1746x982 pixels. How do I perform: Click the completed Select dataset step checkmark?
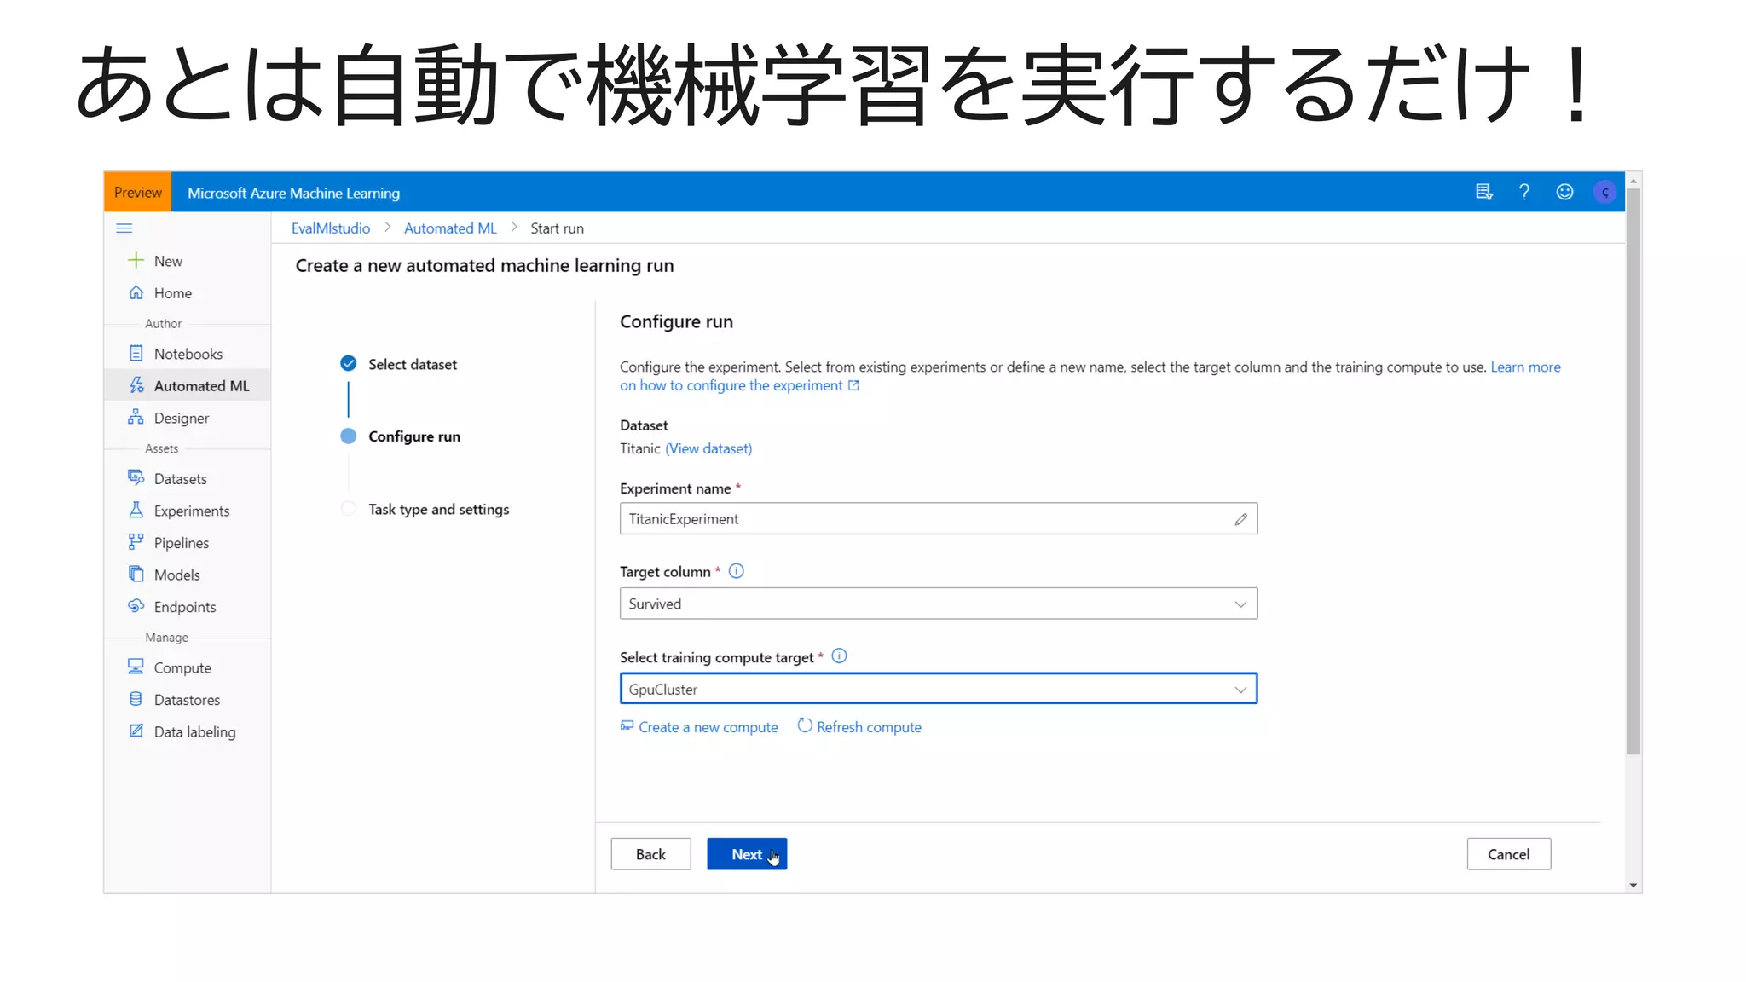348,363
